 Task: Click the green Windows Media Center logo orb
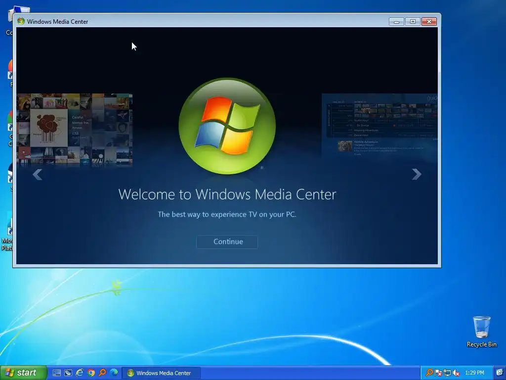coord(227,126)
